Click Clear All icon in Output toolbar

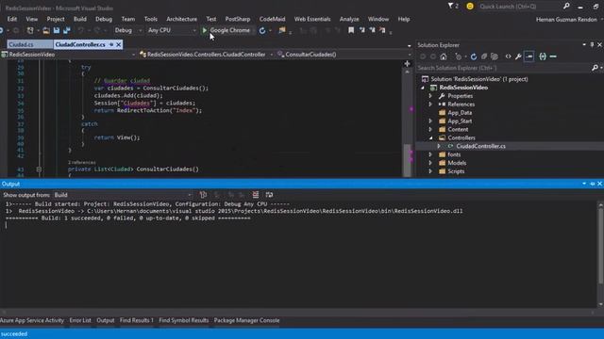pyautogui.click(x=256, y=195)
